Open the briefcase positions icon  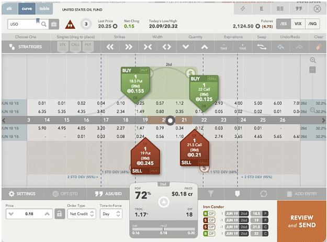click(x=54, y=24)
